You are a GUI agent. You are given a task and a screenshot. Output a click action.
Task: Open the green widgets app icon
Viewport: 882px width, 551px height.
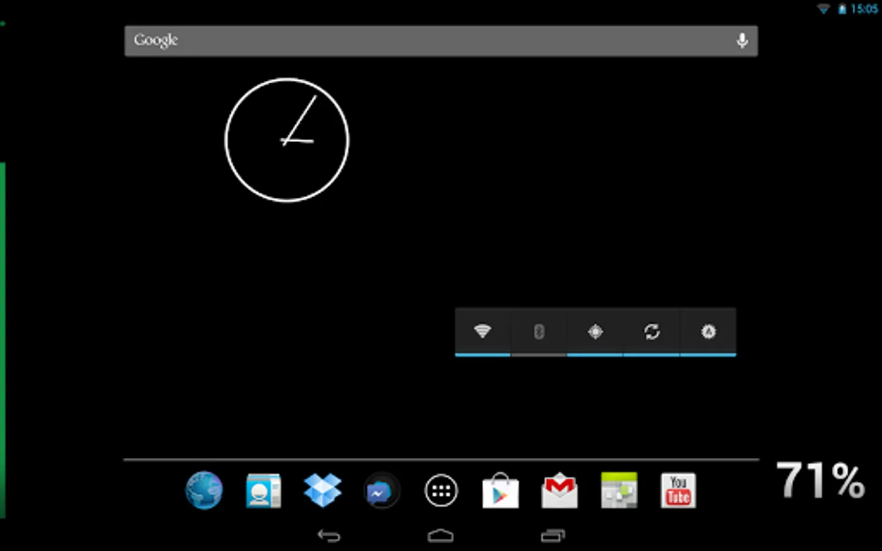[x=619, y=490]
